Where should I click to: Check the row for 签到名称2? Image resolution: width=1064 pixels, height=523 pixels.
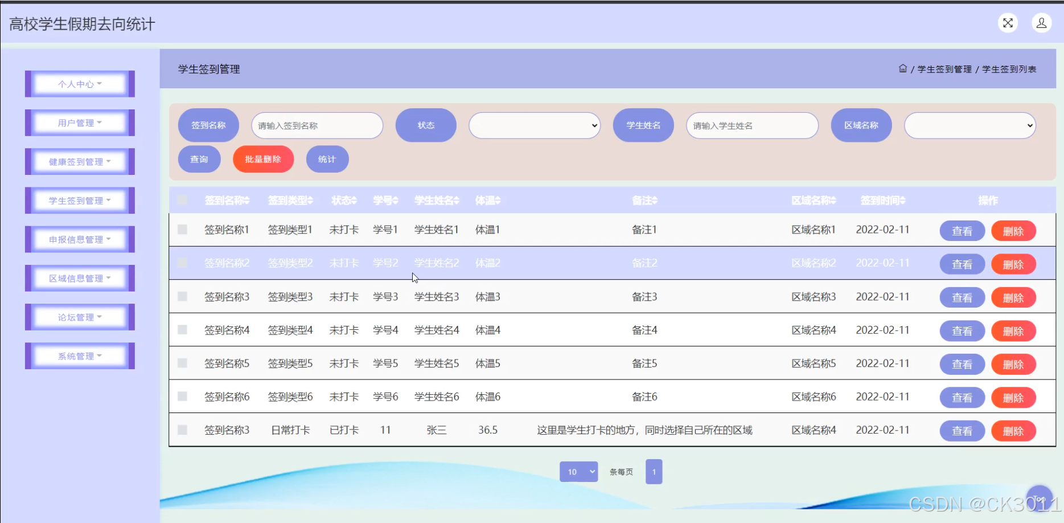[182, 263]
